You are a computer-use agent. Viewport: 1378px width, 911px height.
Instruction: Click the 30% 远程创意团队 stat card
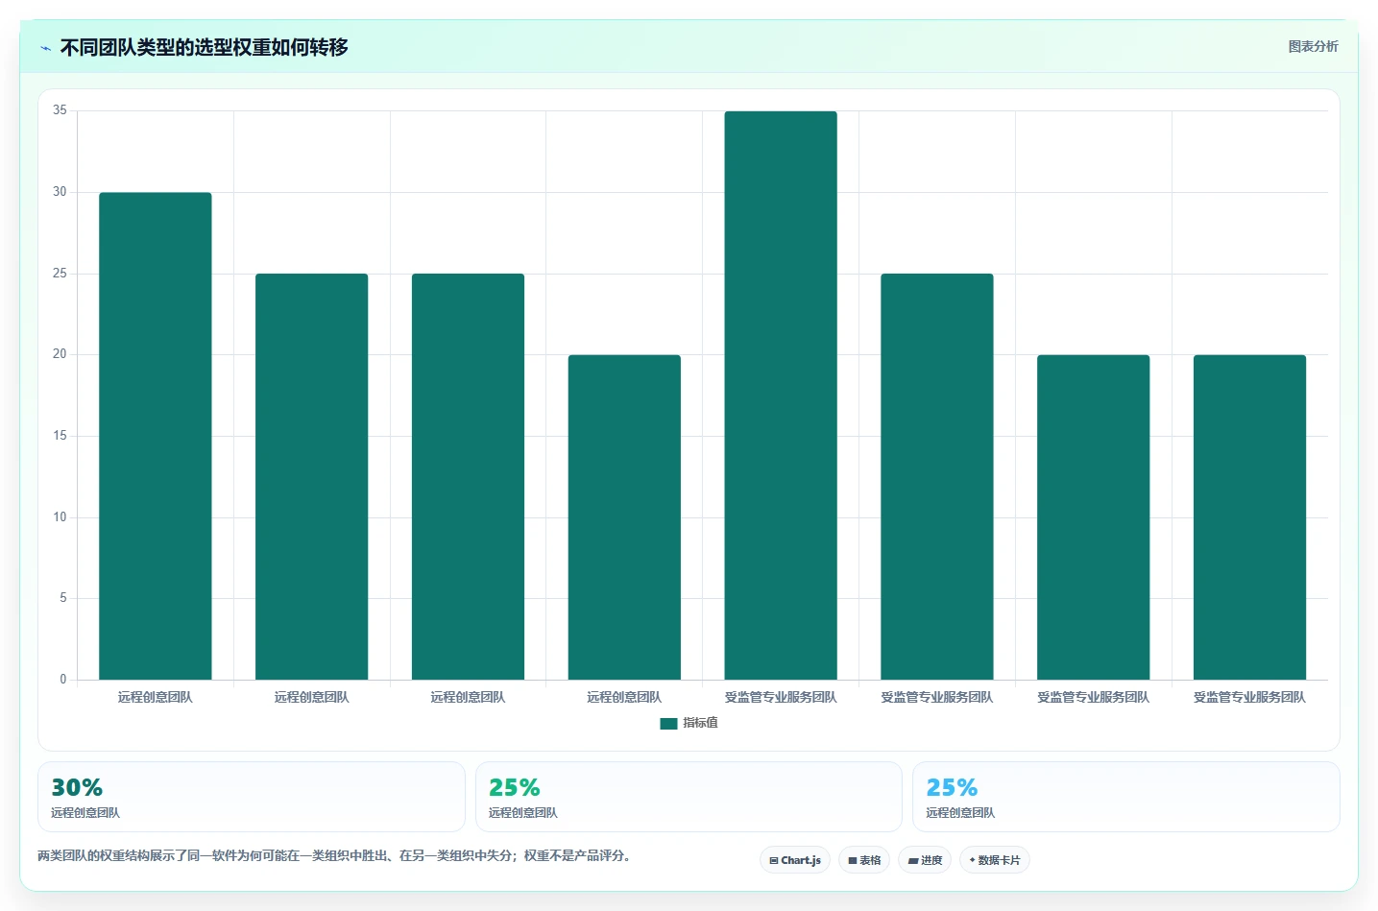click(x=252, y=797)
